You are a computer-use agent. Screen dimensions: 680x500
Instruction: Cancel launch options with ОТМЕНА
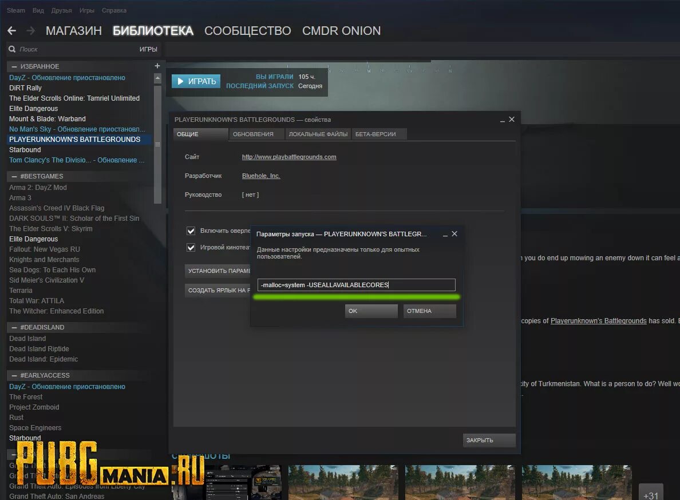coord(430,311)
